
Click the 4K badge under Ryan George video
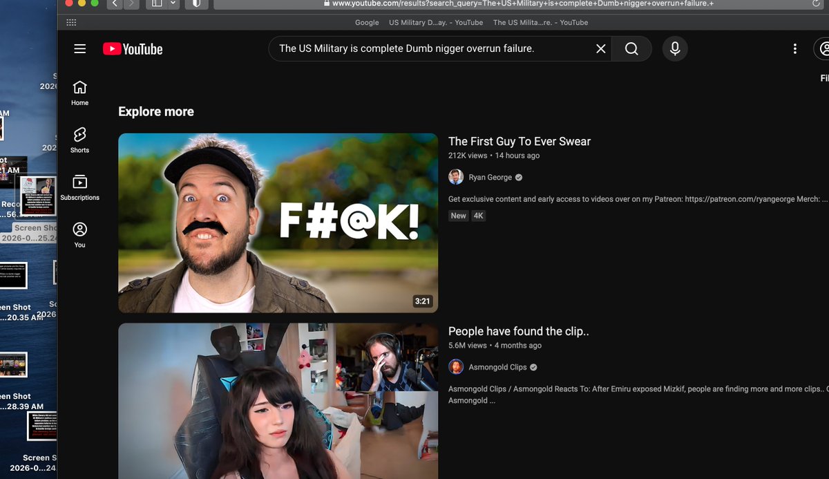coord(479,216)
